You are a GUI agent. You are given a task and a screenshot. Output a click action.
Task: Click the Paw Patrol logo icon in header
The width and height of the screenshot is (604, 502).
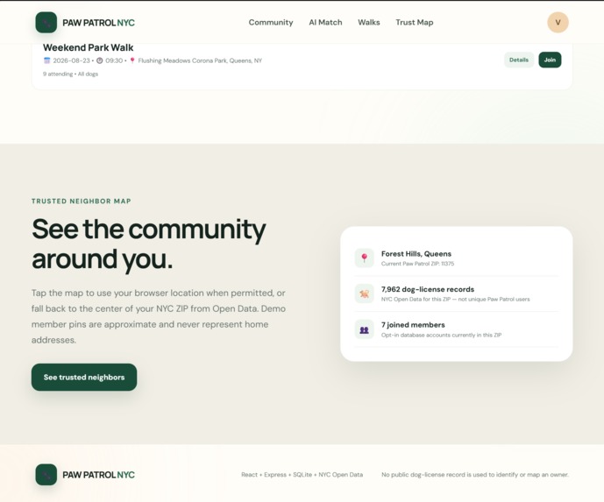pos(46,22)
